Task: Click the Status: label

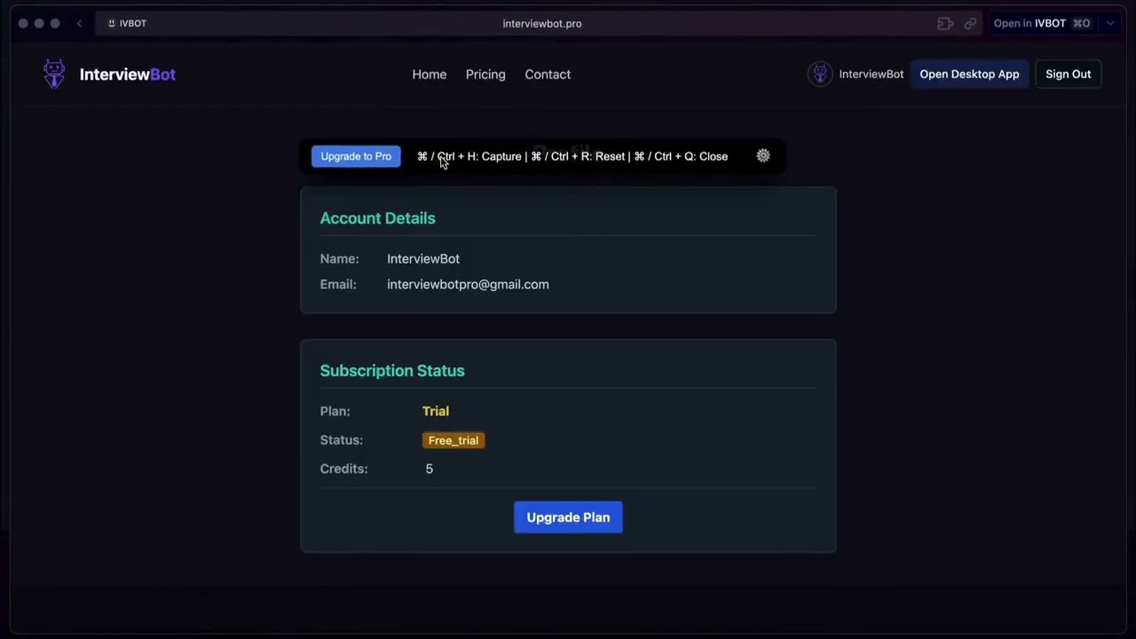Action: tap(342, 440)
